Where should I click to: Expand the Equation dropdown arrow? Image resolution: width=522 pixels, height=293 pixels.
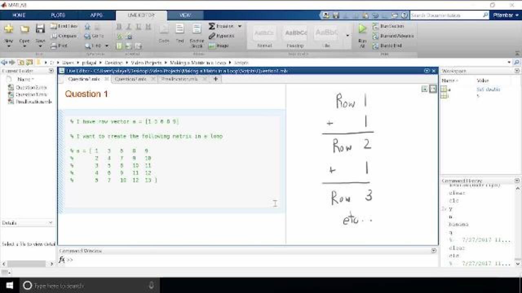(x=239, y=26)
